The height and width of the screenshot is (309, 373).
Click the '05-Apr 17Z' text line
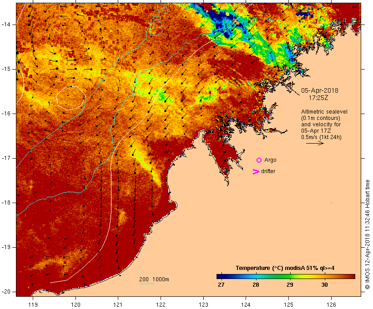tap(316, 131)
